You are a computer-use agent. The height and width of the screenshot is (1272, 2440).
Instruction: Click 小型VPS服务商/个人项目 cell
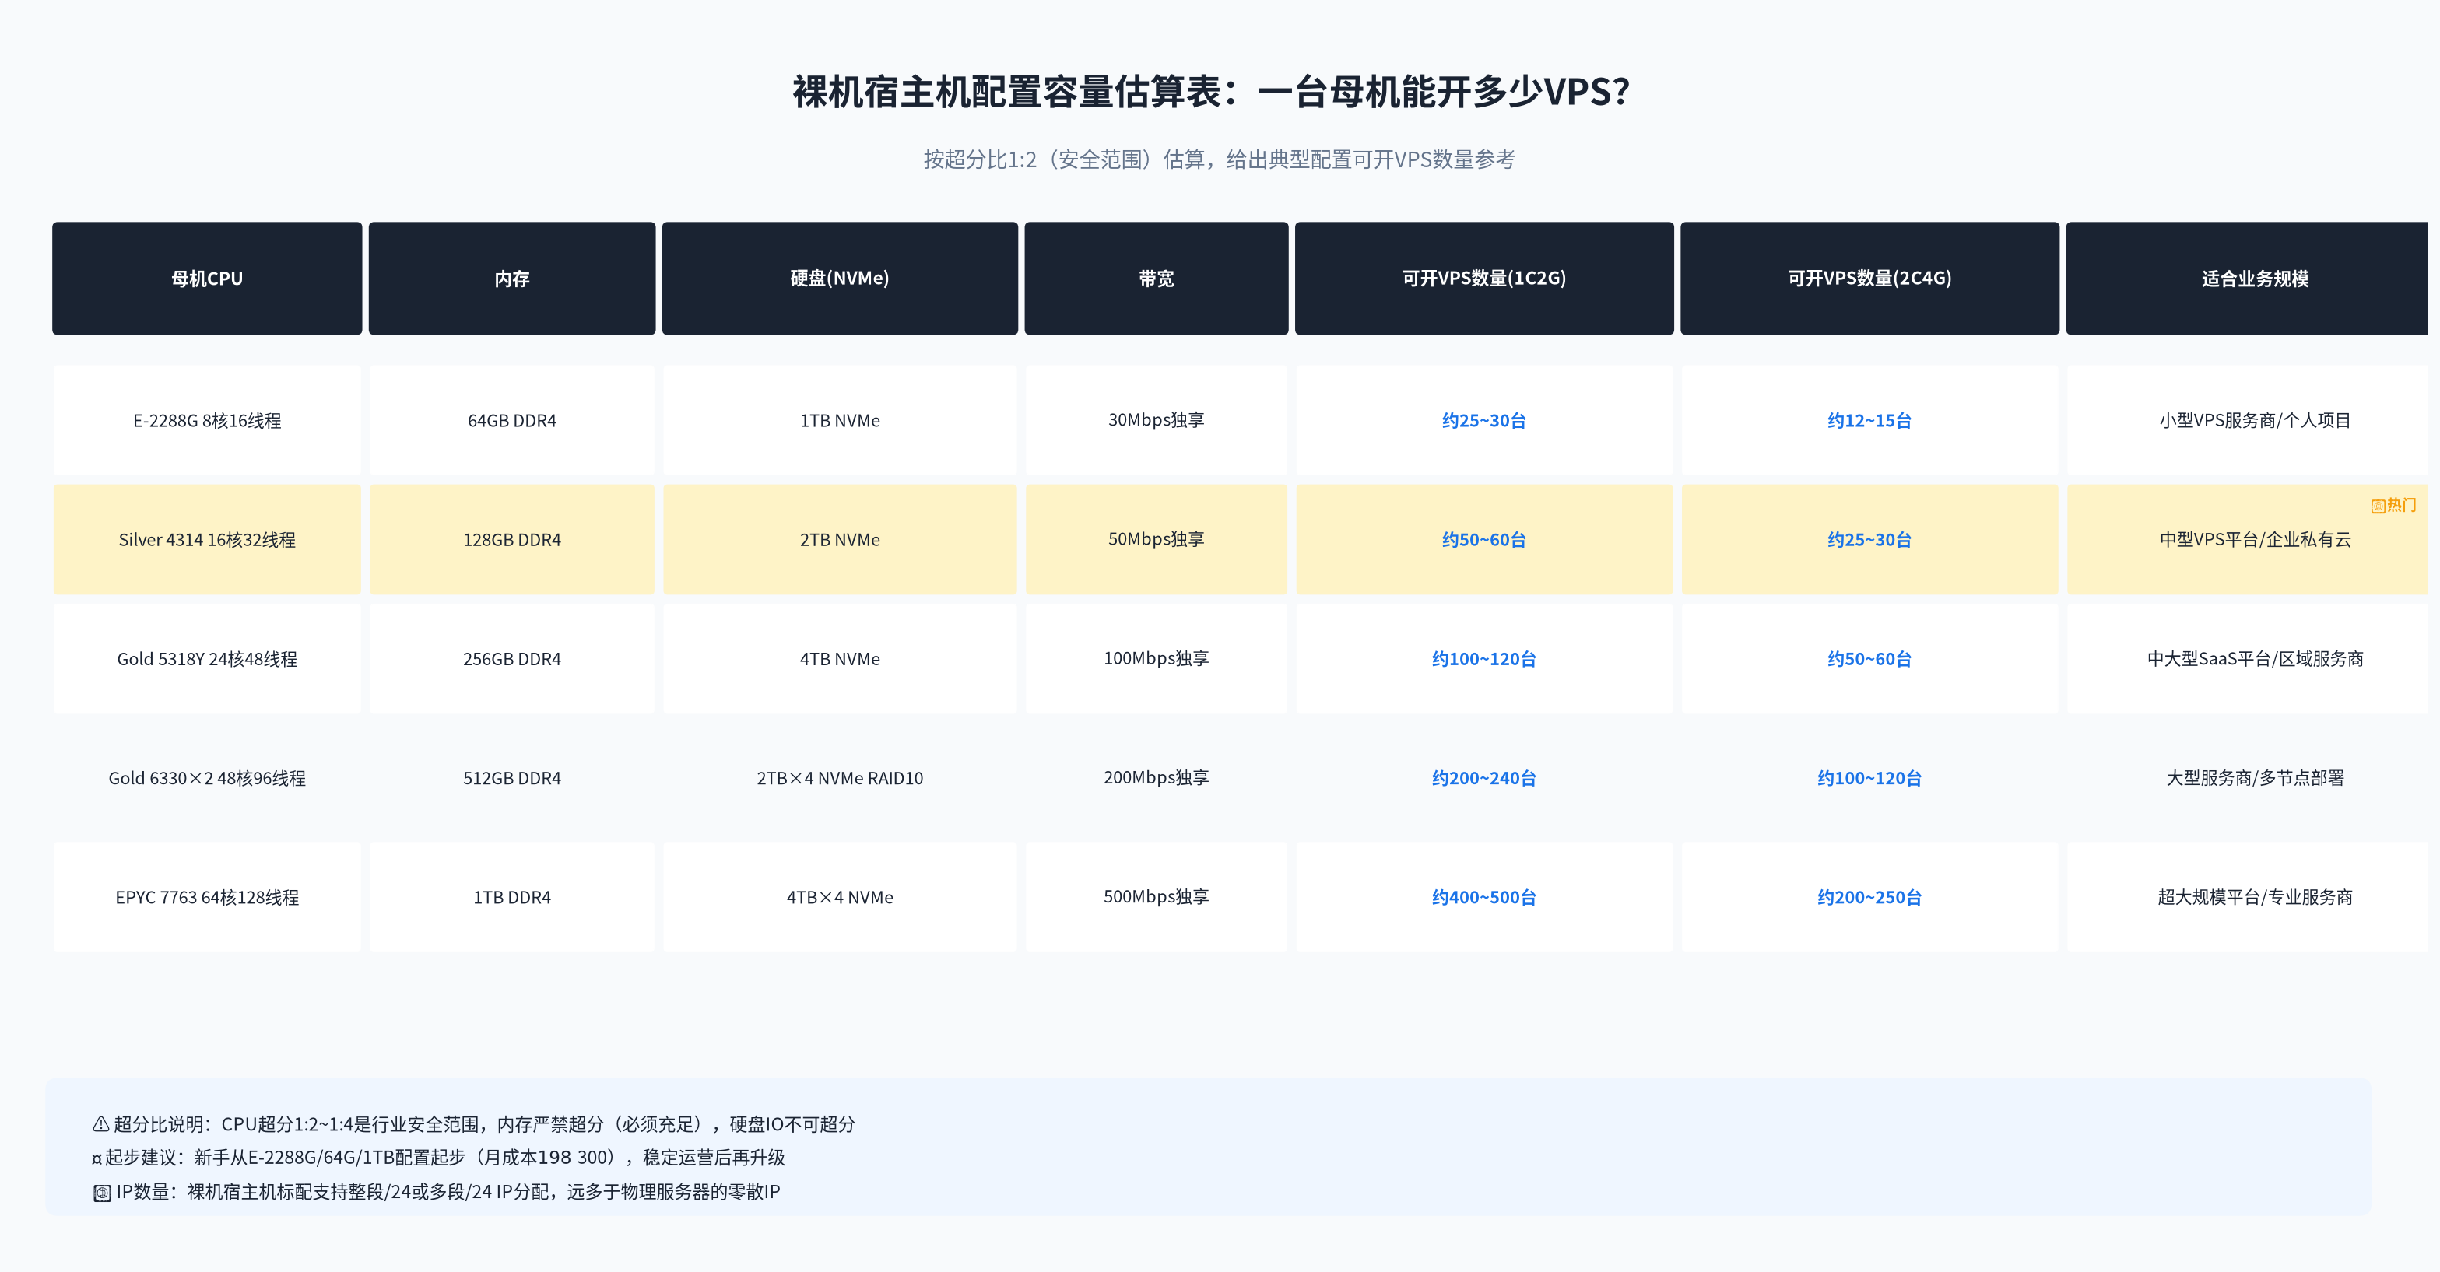tap(2247, 421)
